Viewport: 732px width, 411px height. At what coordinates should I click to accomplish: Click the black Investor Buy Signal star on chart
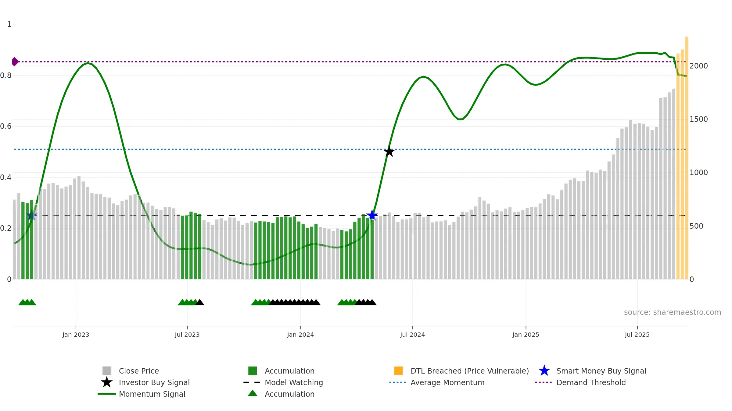[389, 151]
